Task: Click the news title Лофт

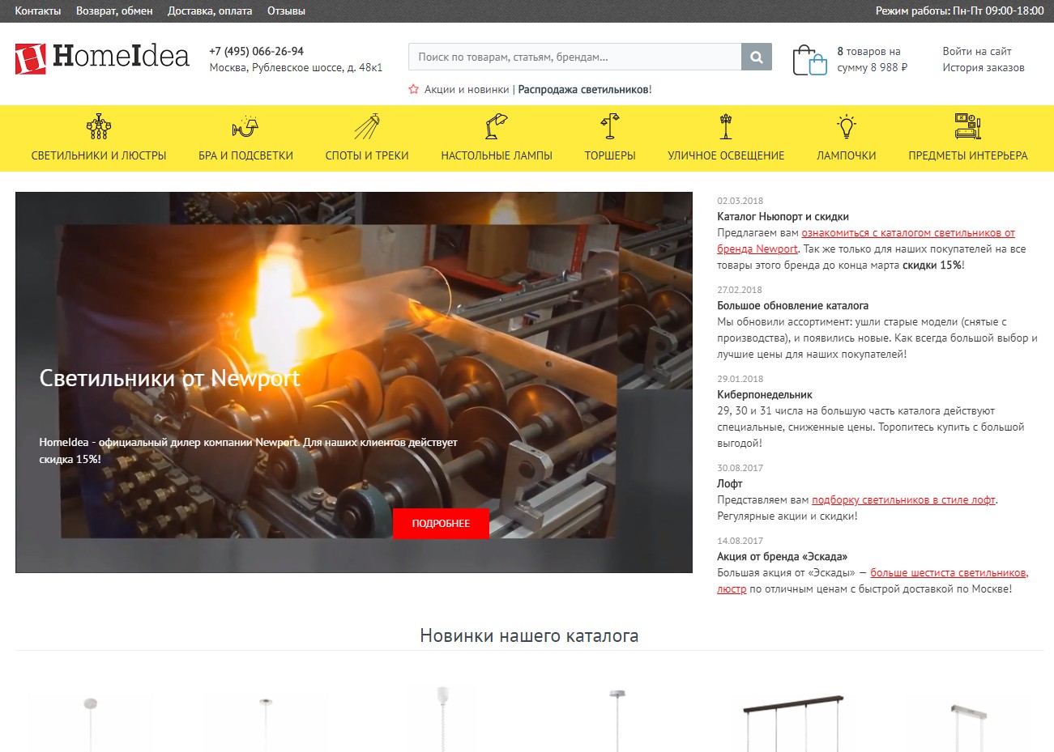Action: pos(730,484)
